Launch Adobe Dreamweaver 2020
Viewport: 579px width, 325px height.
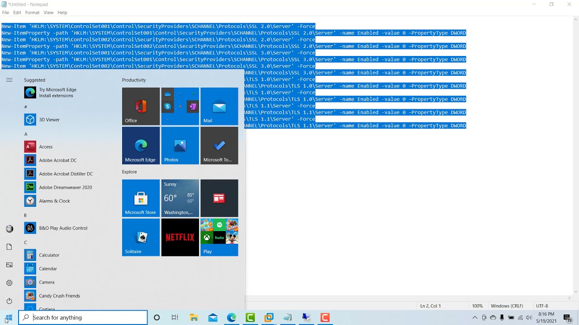point(68,187)
